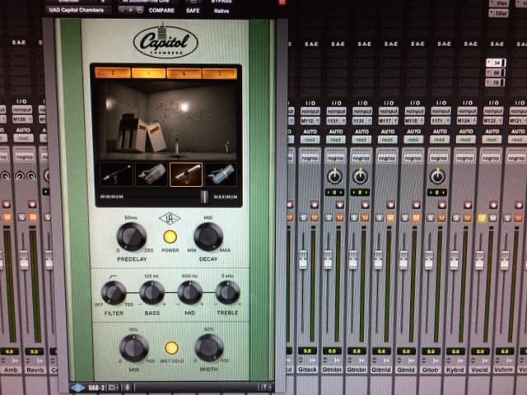Click the volume fader on the Gltack track

[x=303, y=259]
